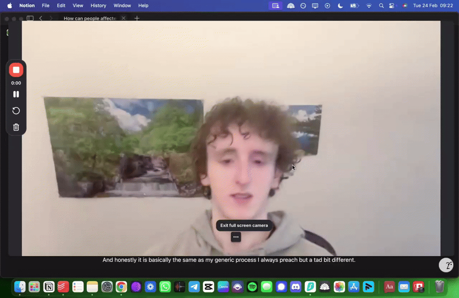459x298 pixels.
Task: Open Notion from the dock
Action: 49,287
